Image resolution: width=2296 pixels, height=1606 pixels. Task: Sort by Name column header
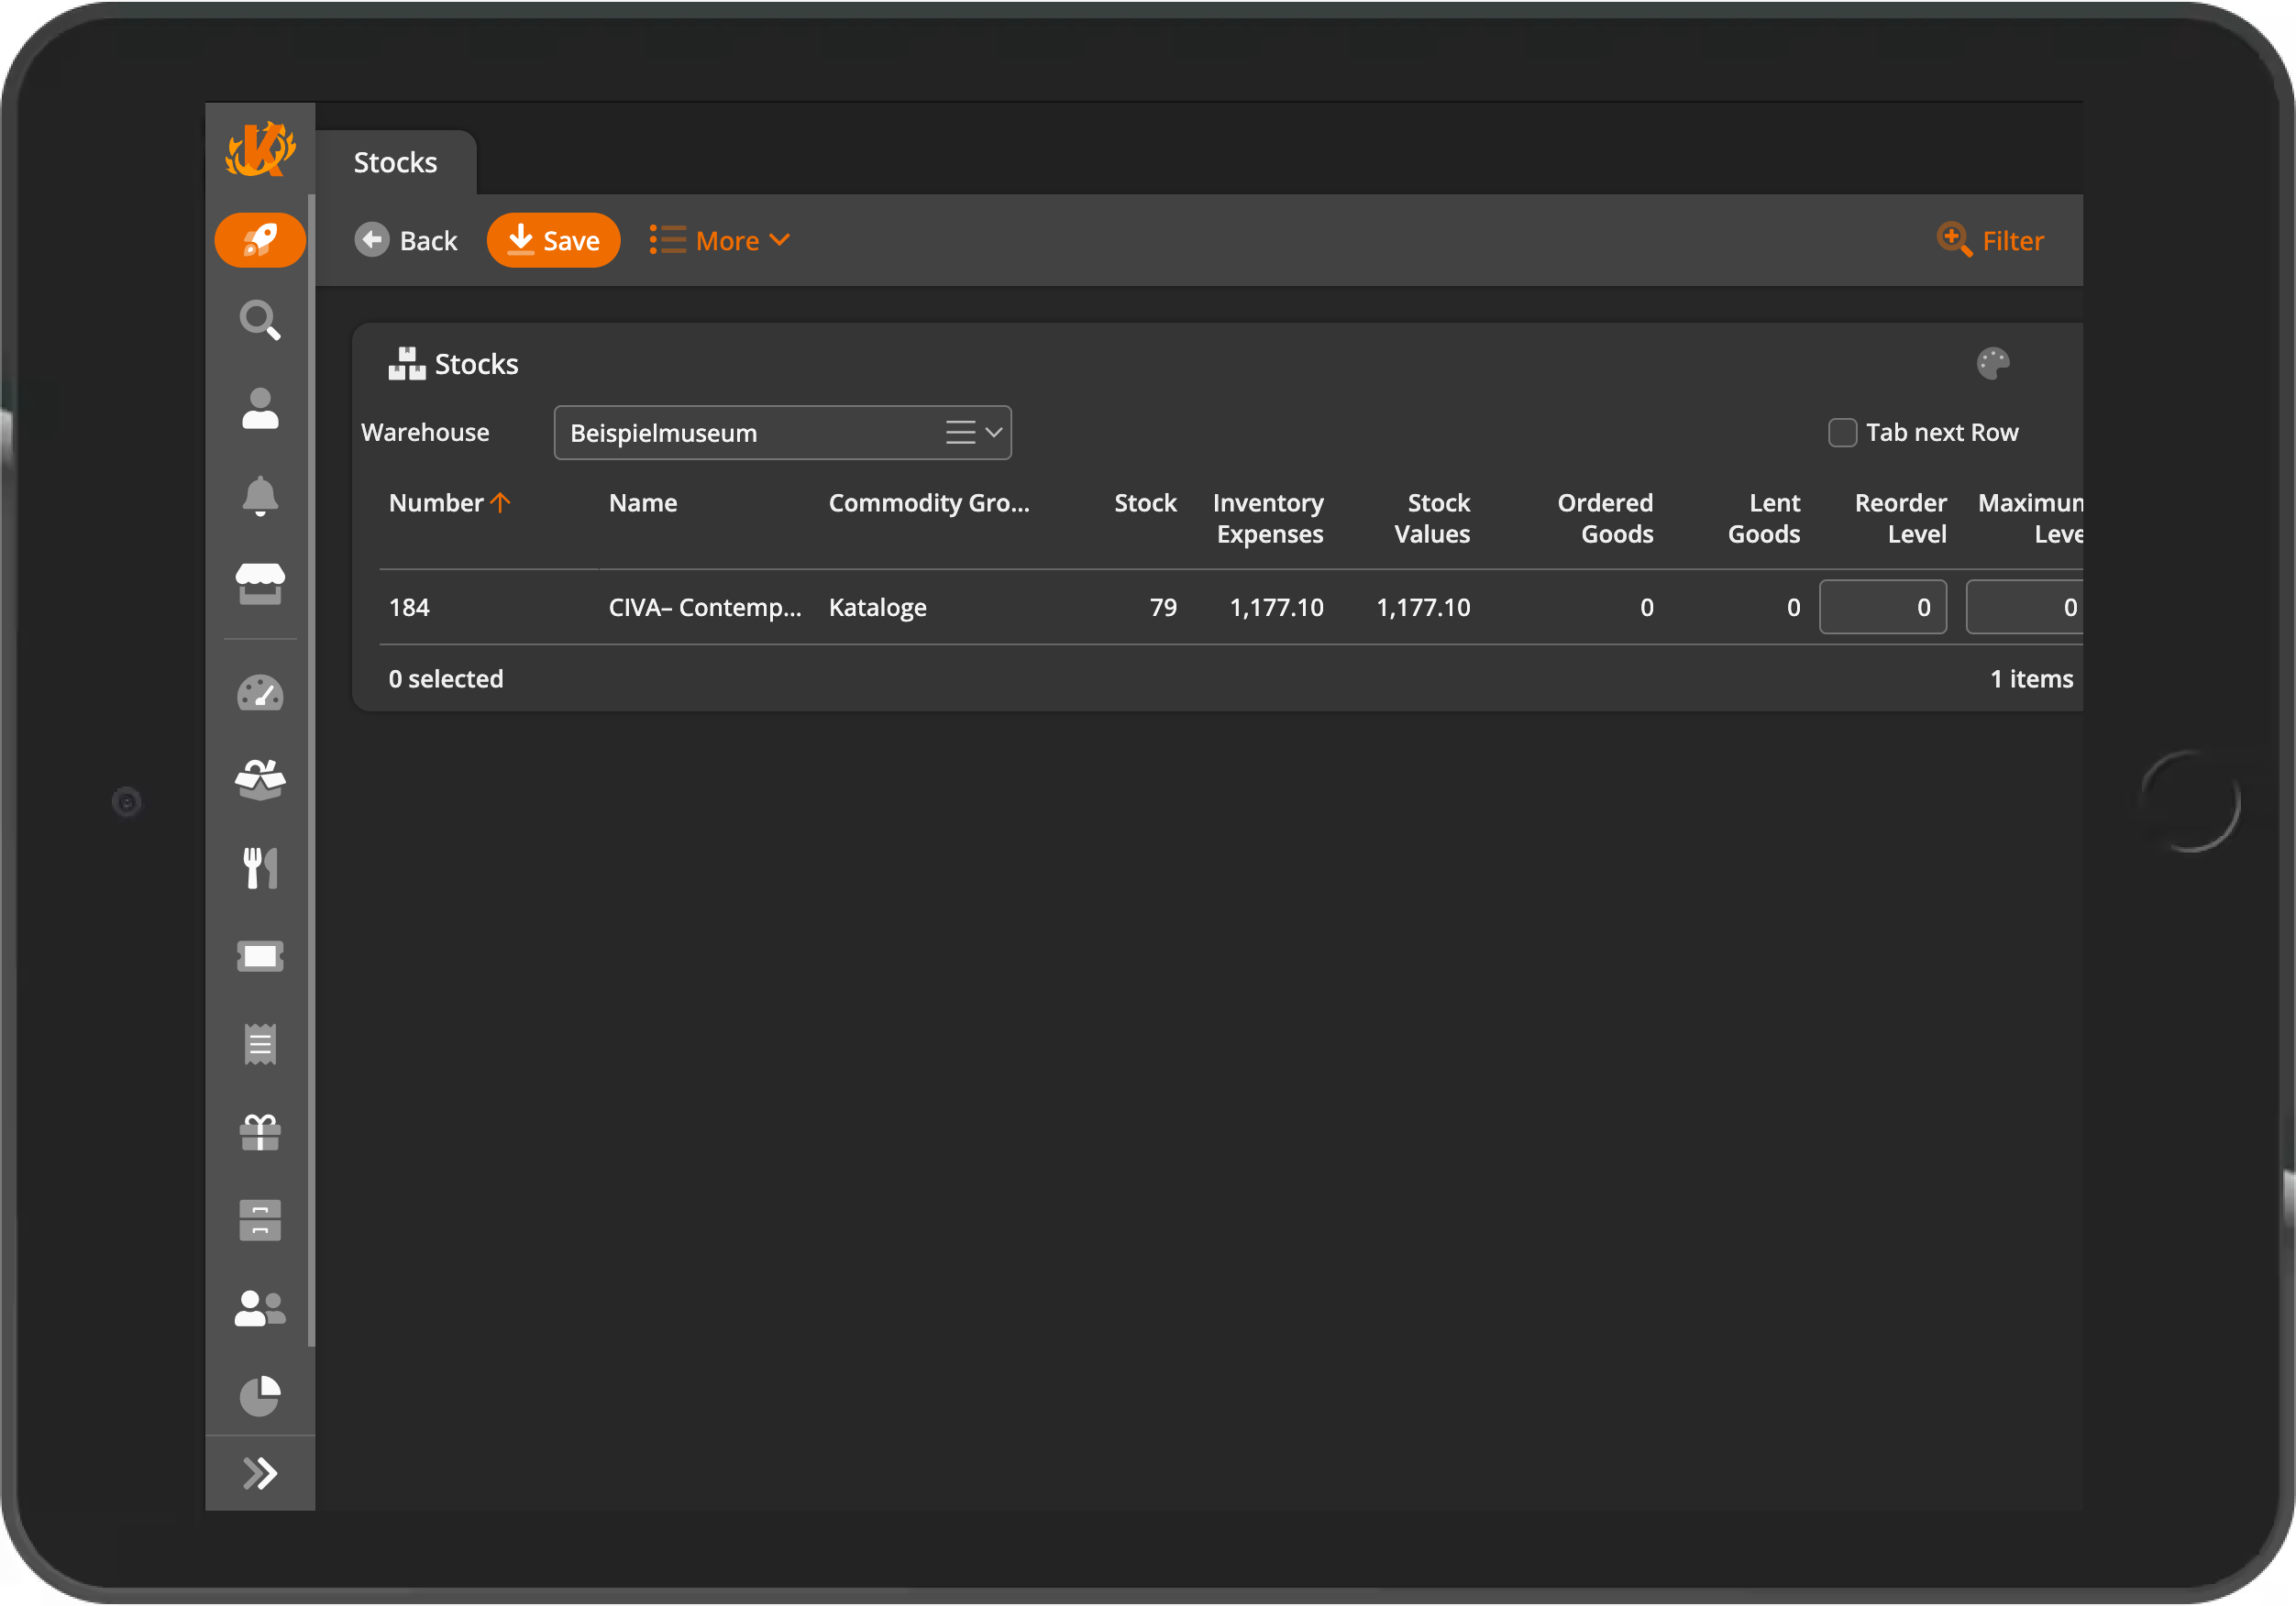pos(642,502)
